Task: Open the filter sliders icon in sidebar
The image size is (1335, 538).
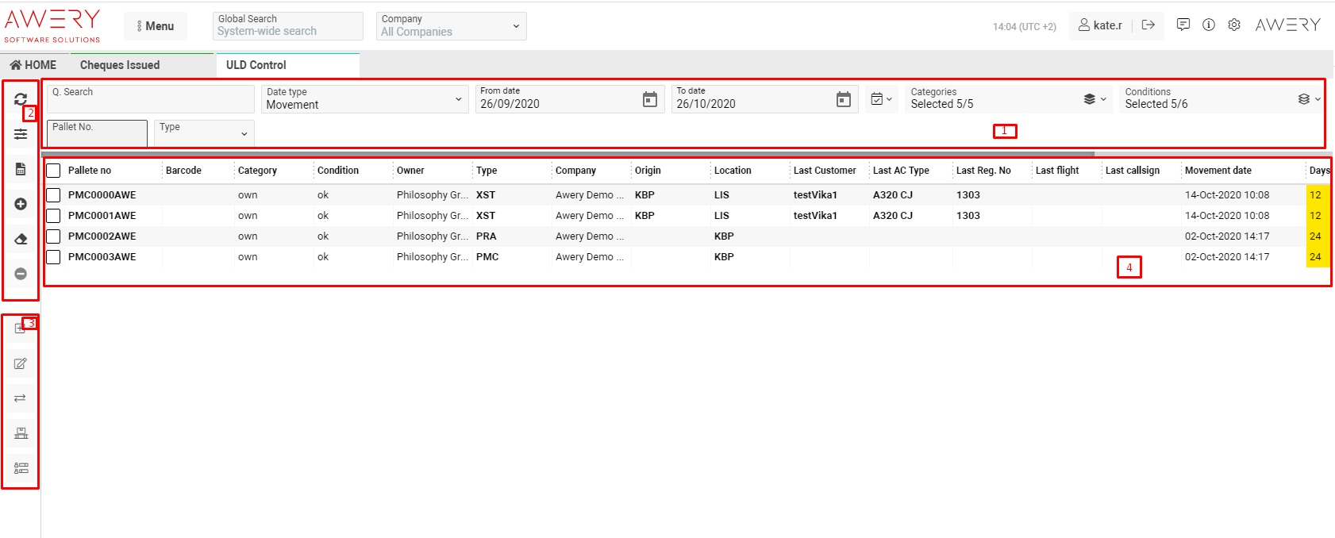Action: point(21,134)
